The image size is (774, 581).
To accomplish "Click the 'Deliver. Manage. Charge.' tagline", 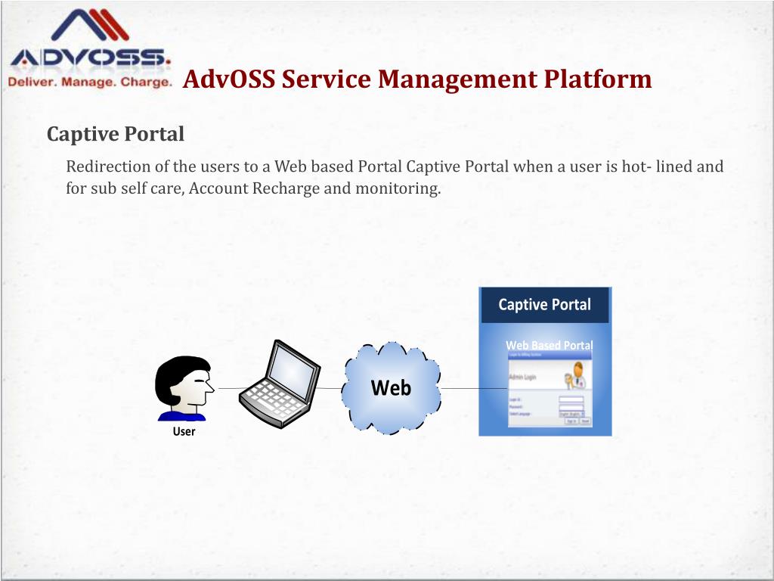I will point(90,82).
